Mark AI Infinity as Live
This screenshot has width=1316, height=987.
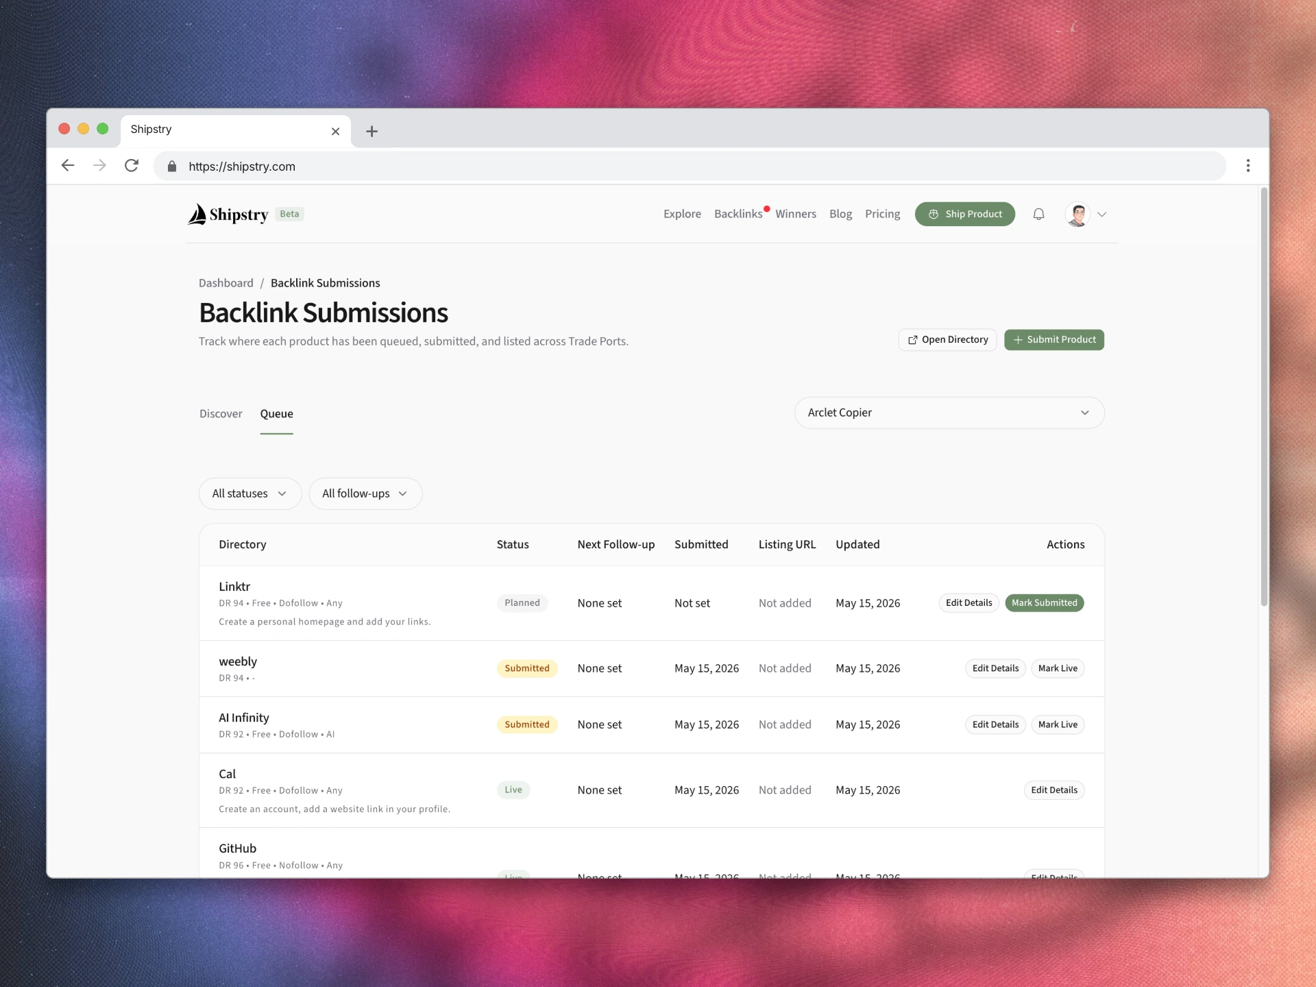[1058, 724]
